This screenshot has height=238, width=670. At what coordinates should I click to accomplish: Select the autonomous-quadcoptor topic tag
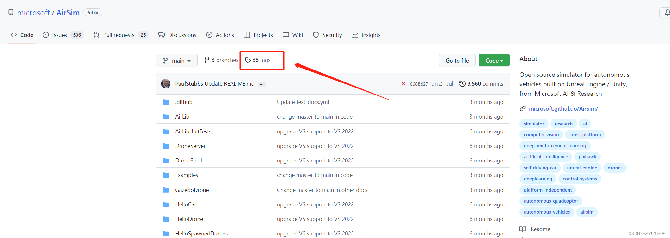pos(550,201)
